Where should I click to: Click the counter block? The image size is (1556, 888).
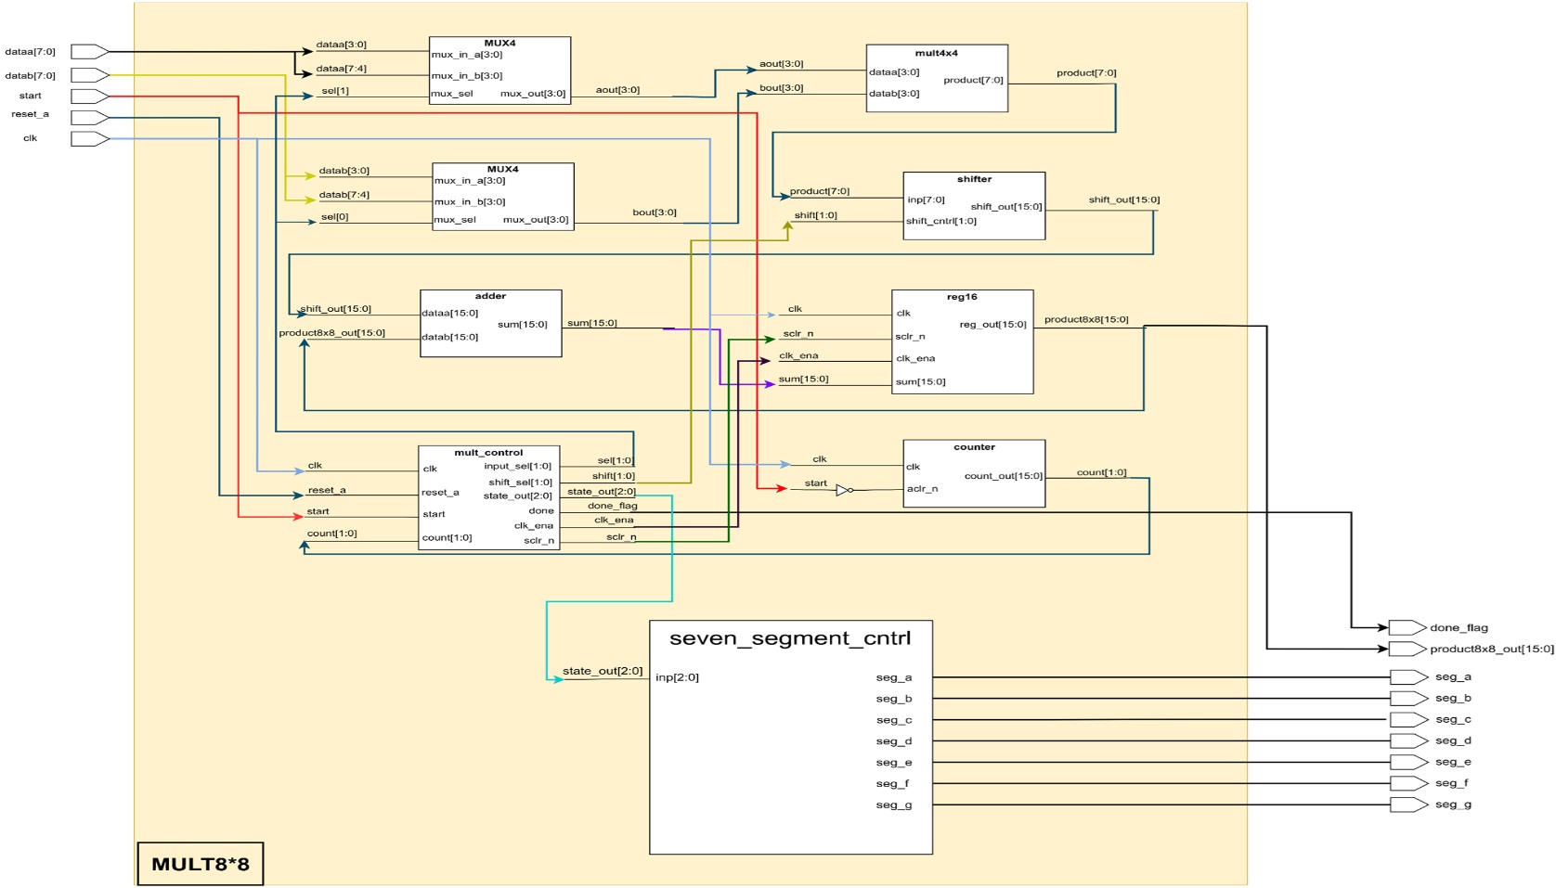click(x=974, y=473)
